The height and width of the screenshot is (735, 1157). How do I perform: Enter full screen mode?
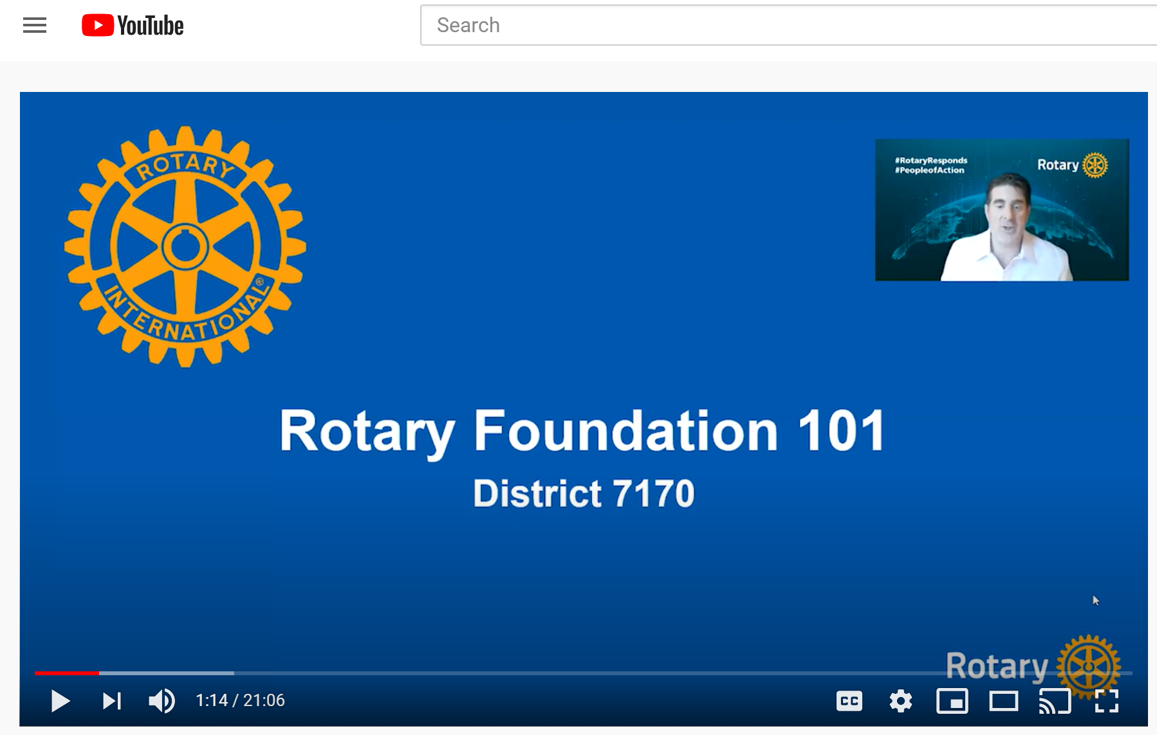1107,701
